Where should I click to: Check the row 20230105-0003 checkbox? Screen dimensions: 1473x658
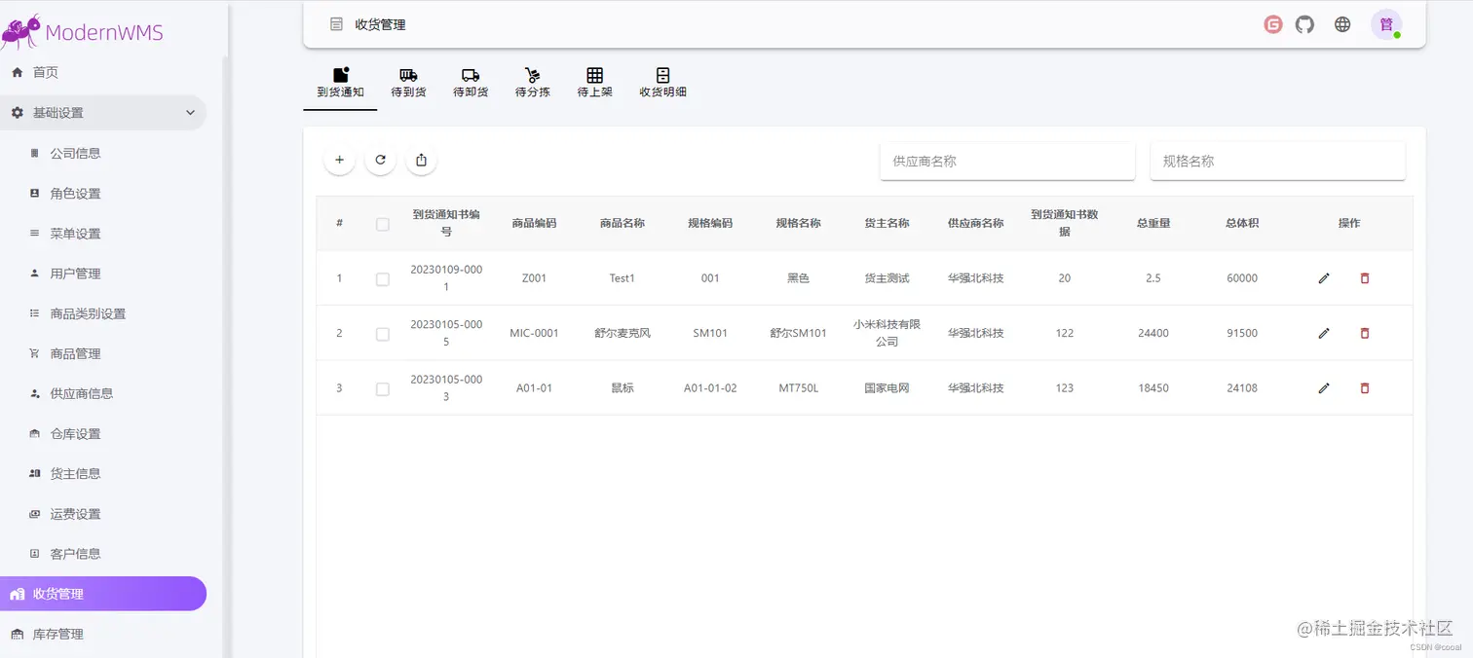pos(382,388)
